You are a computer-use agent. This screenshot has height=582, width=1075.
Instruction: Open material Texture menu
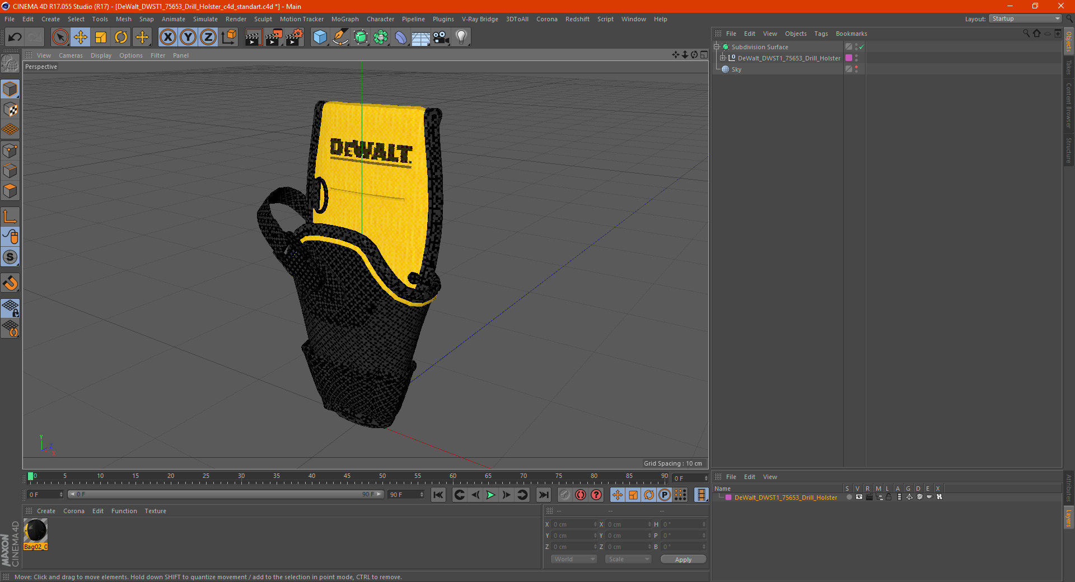tap(155, 511)
